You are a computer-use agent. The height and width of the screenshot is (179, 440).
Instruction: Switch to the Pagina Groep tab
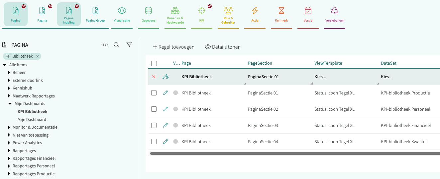[x=95, y=14]
